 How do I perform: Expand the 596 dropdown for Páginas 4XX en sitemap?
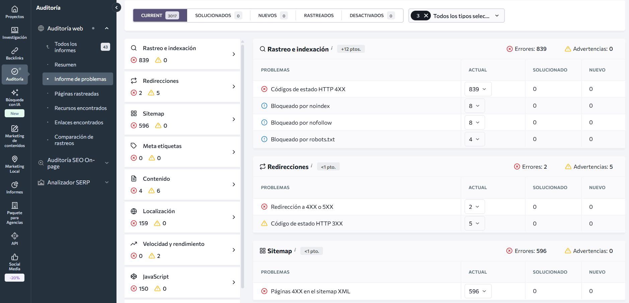coord(478,291)
